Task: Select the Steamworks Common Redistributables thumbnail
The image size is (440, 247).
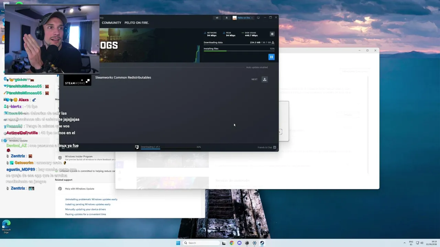Action: pos(77,80)
